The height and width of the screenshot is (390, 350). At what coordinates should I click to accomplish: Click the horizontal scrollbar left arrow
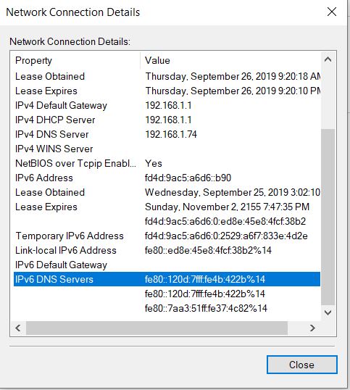[18, 328]
